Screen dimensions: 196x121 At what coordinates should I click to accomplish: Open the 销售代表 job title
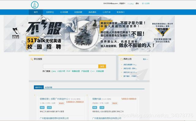click(x=97, y=99)
